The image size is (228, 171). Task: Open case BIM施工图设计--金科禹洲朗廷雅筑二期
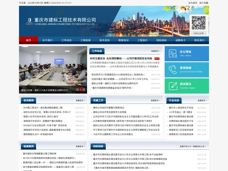[43, 108]
